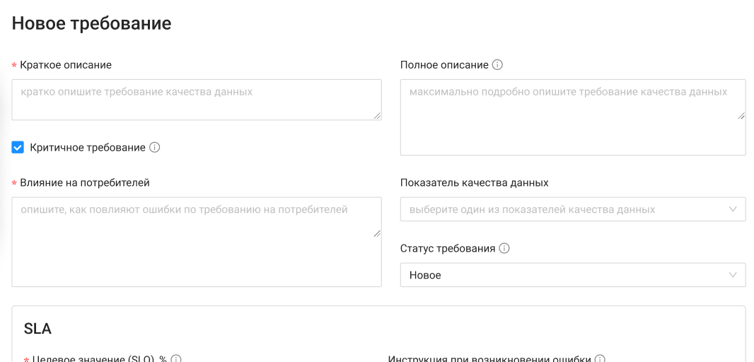Click info icon next to Целевое значение (SLO)
The height and width of the screenshot is (362, 754).
(x=176, y=359)
